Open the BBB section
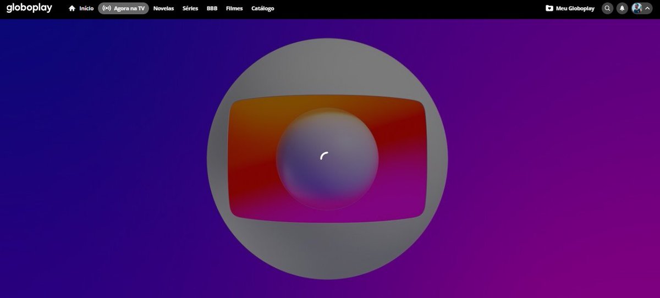 (212, 8)
